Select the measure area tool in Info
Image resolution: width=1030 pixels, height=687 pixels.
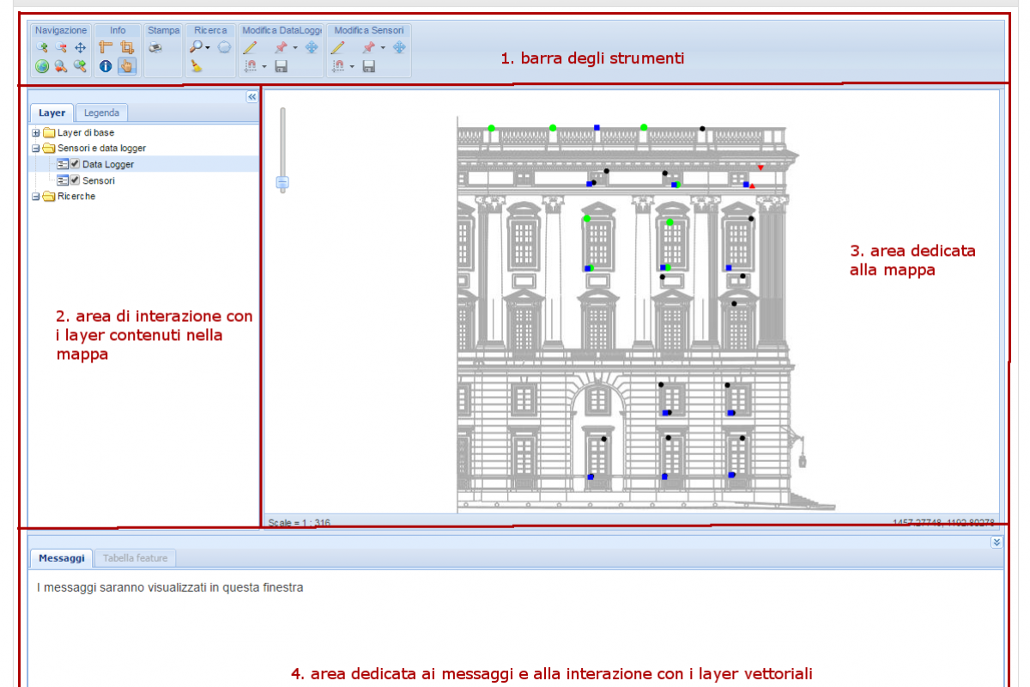click(x=127, y=48)
